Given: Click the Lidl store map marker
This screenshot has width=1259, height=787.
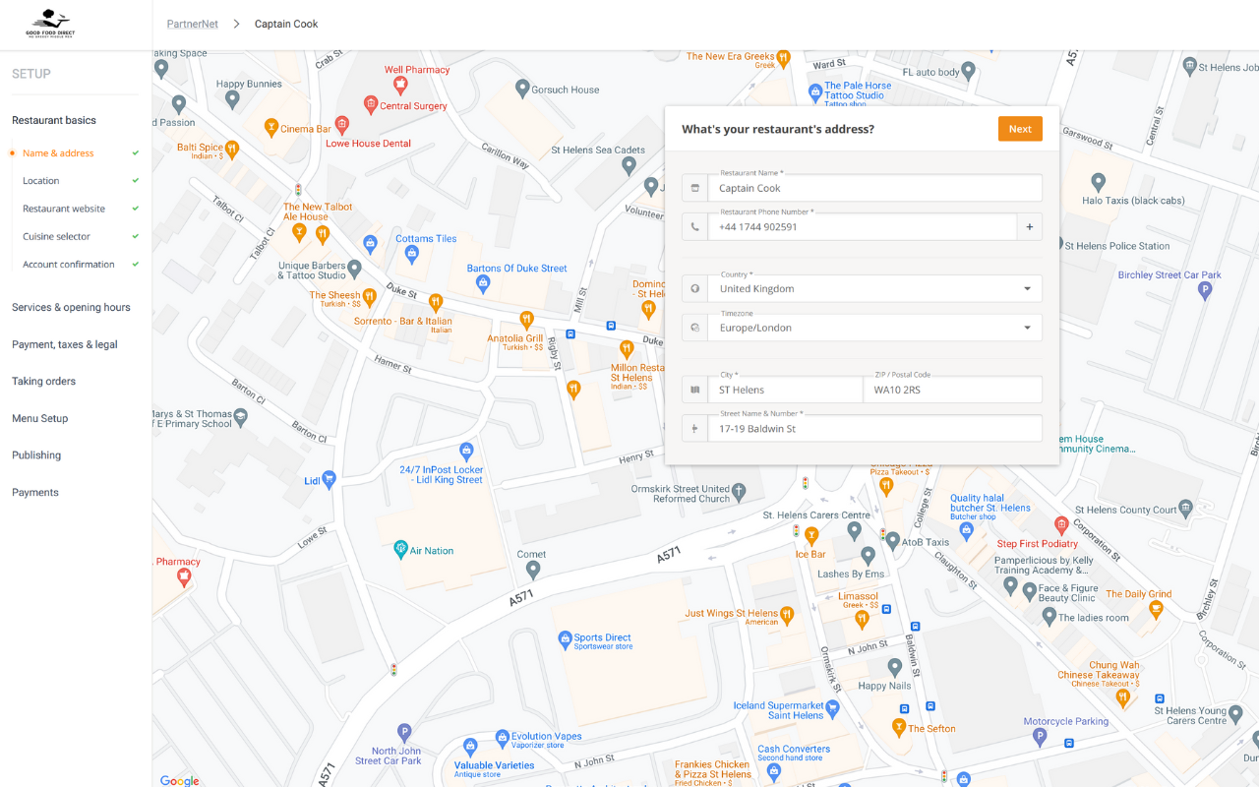Looking at the screenshot, I should (x=330, y=479).
